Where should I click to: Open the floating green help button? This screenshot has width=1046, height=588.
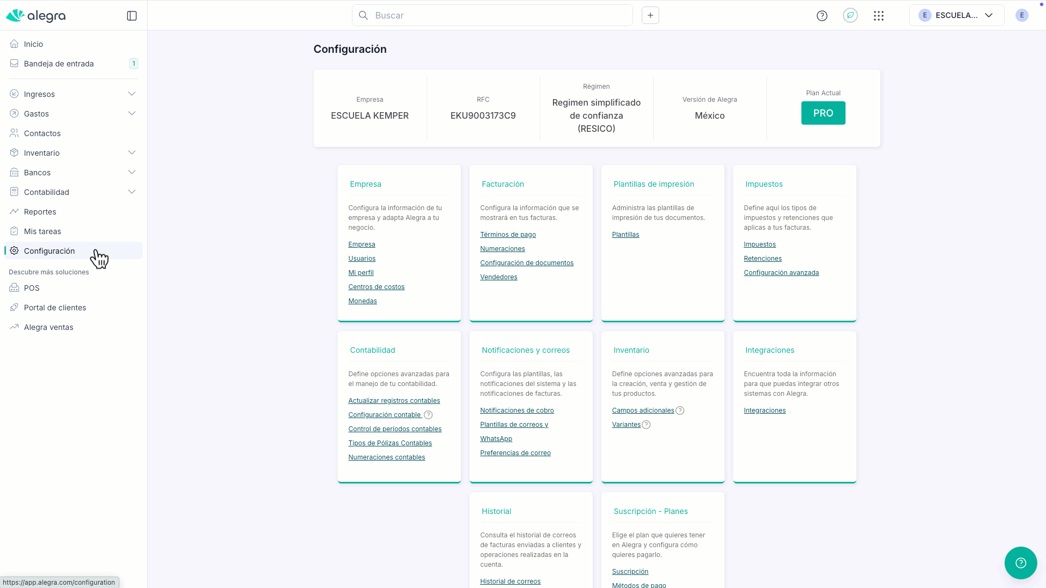coord(1020,563)
